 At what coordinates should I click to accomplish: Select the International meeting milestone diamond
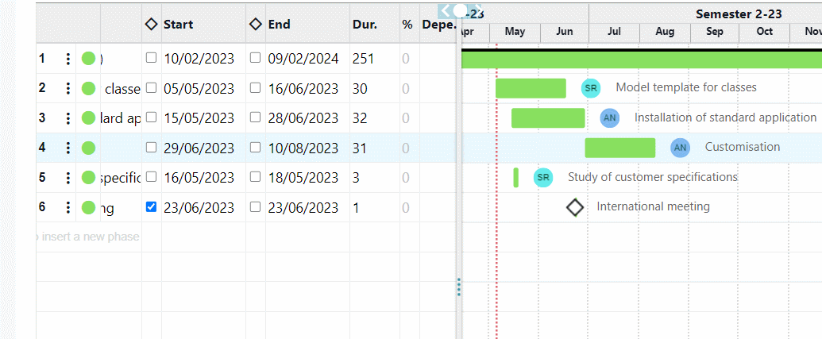574,207
